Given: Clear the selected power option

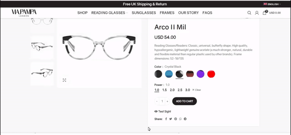Looking at the screenshot, I should pos(197,90).
